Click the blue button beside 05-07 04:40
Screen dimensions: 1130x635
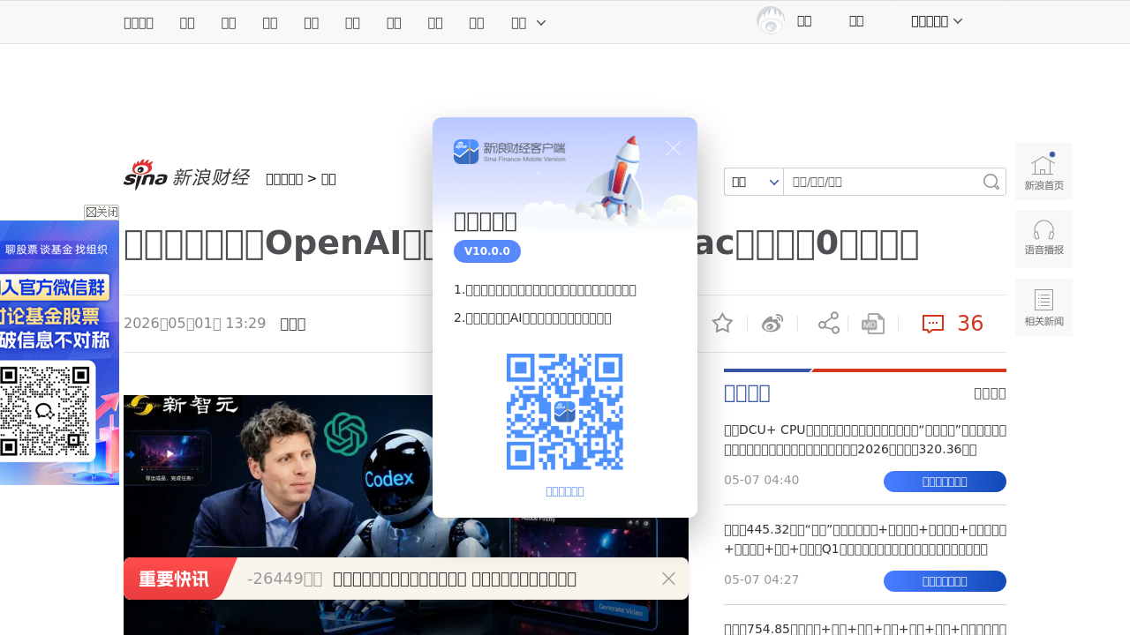coord(945,482)
